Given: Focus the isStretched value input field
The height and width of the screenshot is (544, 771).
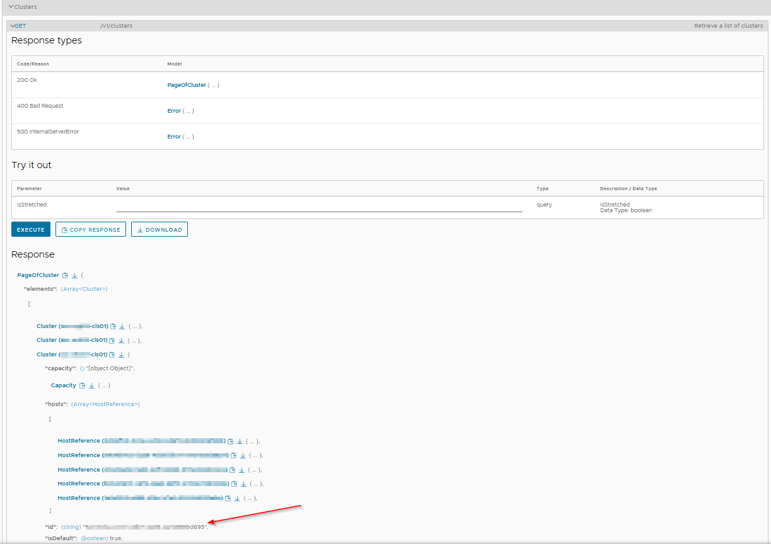Looking at the screenshot, I should pyautogui.click(x=319, y=206).
